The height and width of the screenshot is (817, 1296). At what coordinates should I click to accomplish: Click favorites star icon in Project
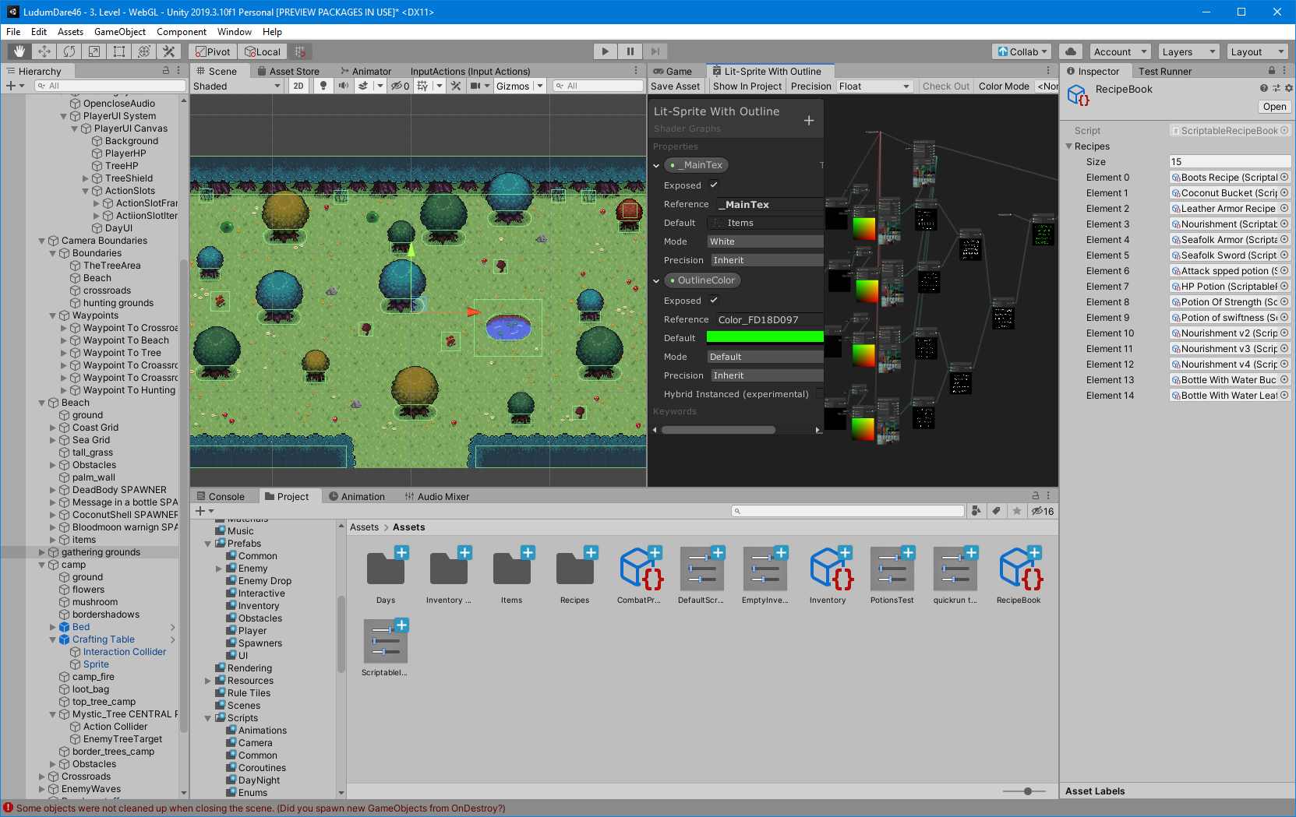[x=1016, y=511]
